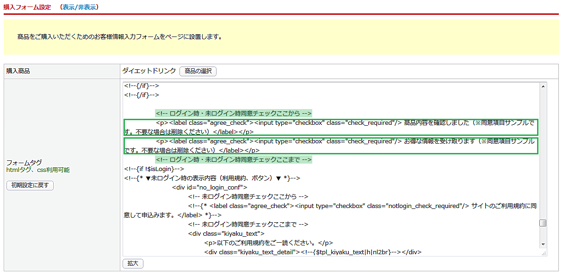Screen dimensions: 563x275
Task: Click the textarea scrollbar up arrow
Action: pos(543,86)
